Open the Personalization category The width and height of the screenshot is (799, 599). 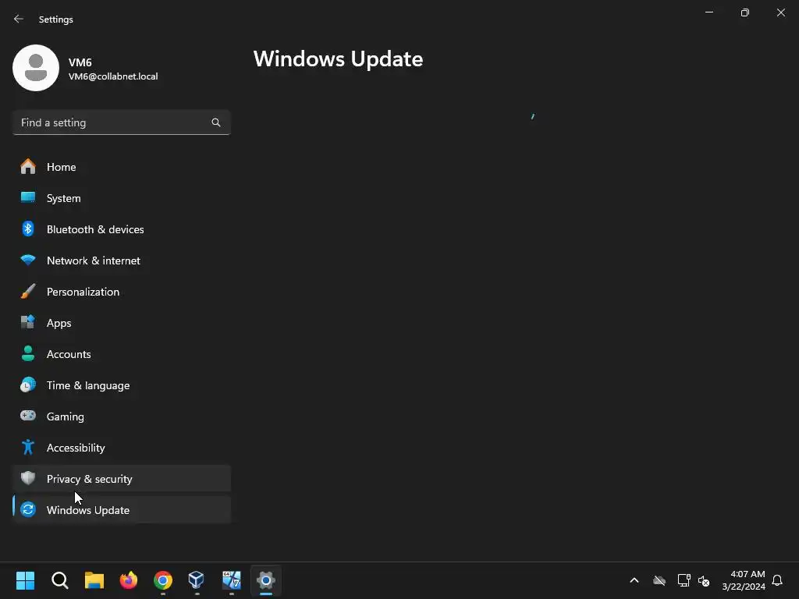point(121,292)
